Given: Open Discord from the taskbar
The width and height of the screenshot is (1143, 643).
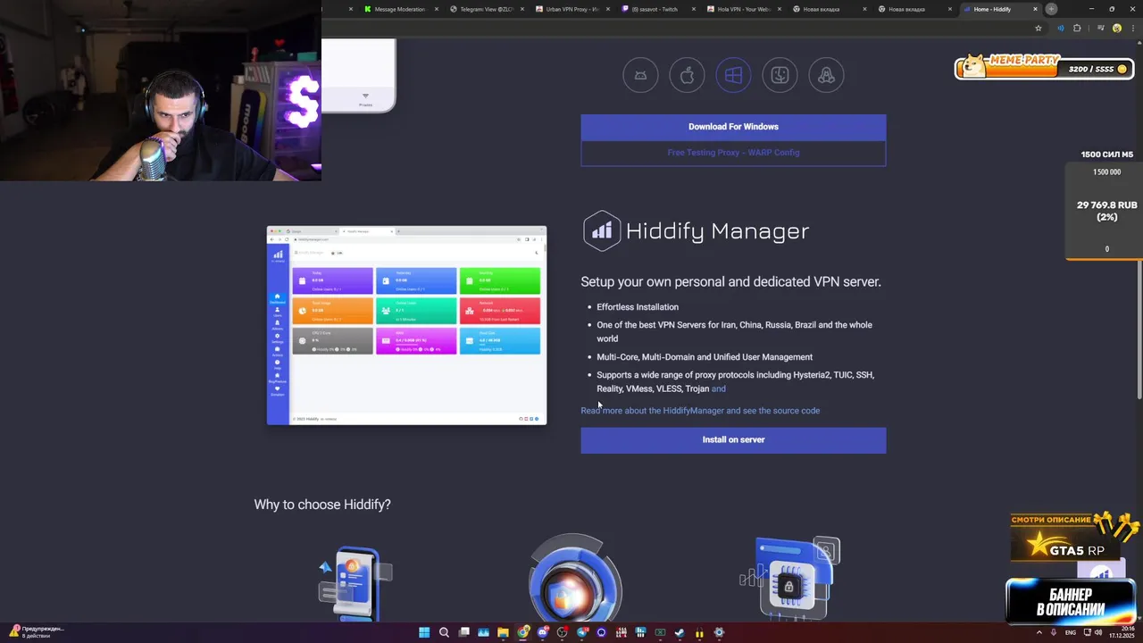Looking at the screenshot, I should click(542, 632).
